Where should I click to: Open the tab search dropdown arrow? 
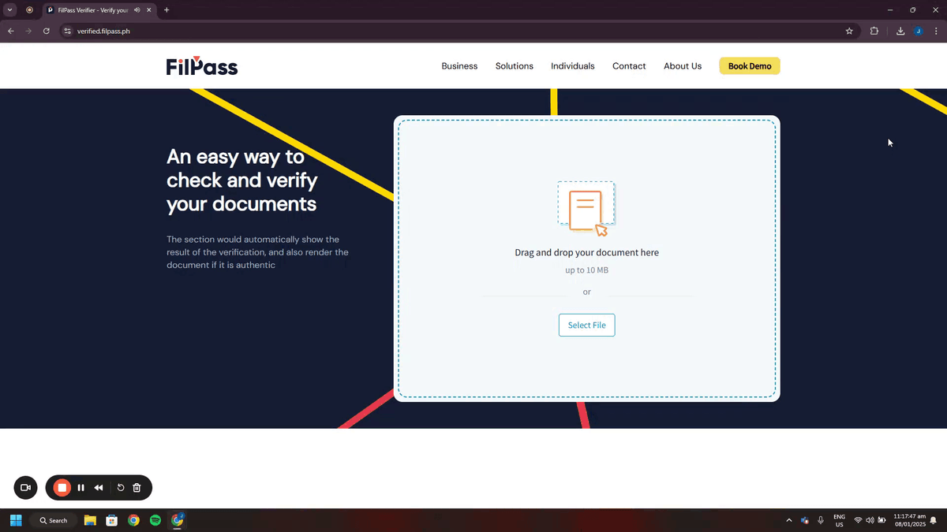pyautogui.click(x=10, y=10)
